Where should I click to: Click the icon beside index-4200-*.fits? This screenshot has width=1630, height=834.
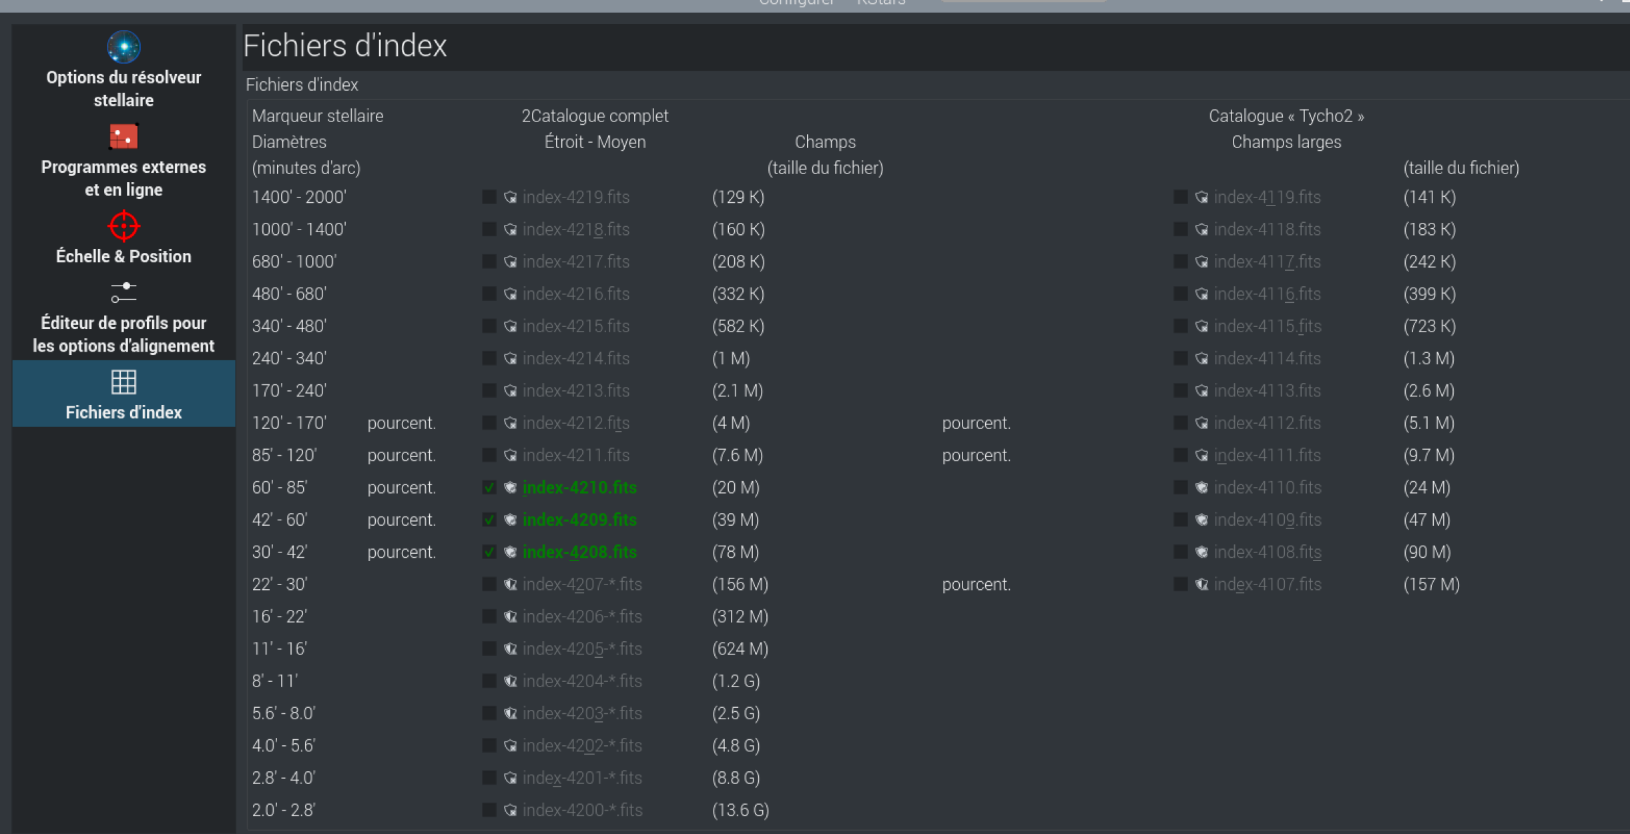pos(511,810)
